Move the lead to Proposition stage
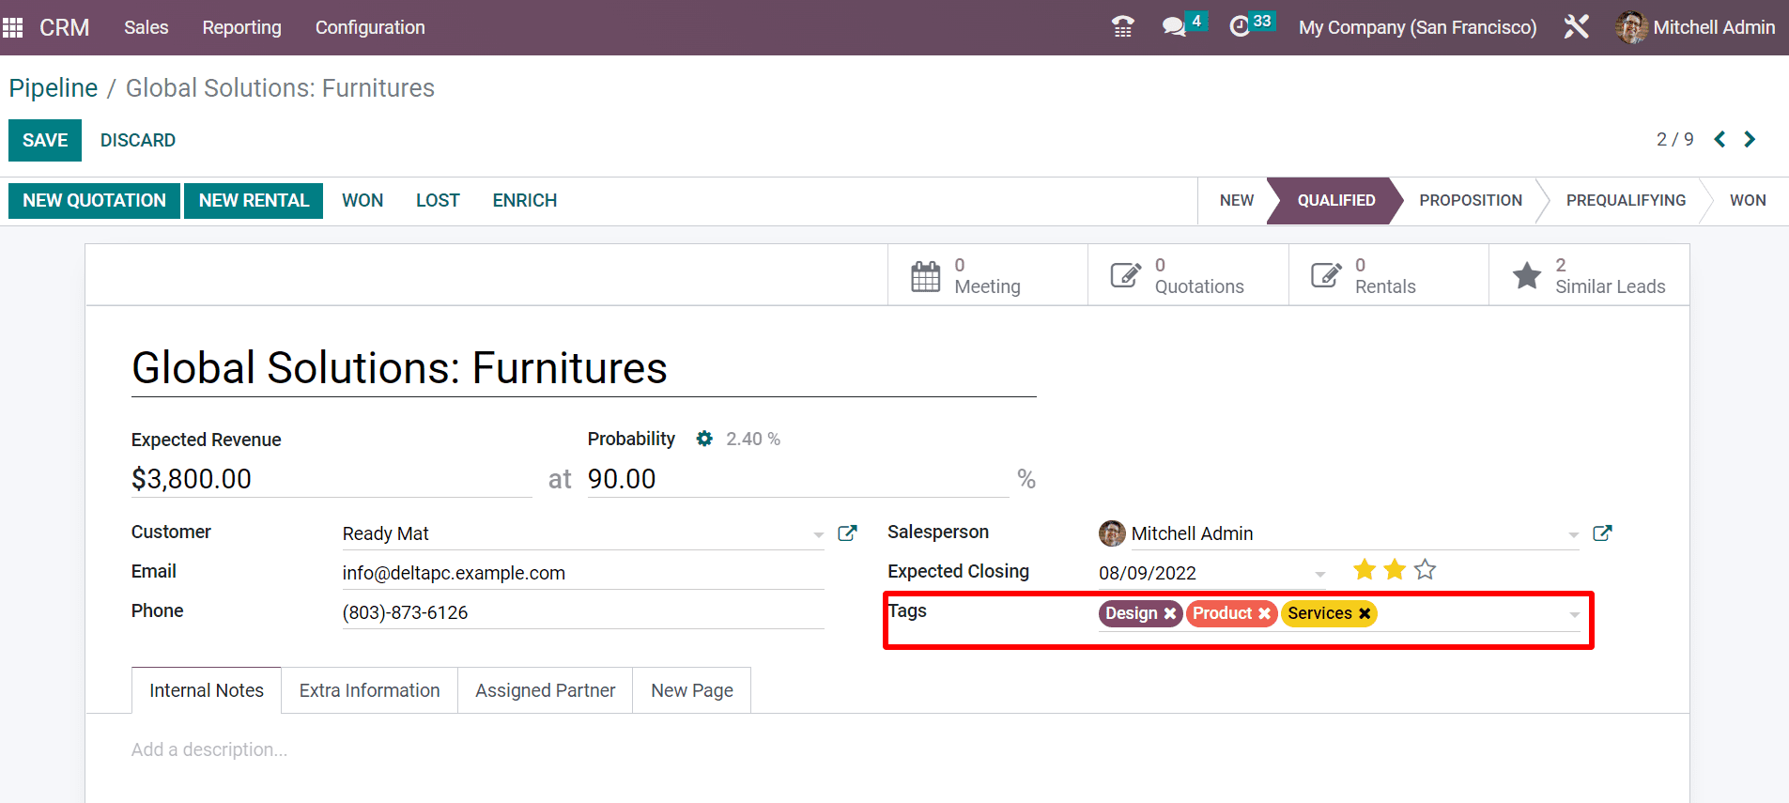This screenshot has height=803, width=1789. click(x=1470, y=200)
